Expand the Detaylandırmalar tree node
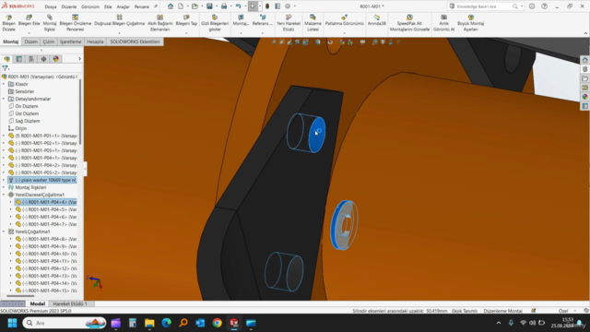The width and height of the screenshot is (590, 332). [4, 99]
